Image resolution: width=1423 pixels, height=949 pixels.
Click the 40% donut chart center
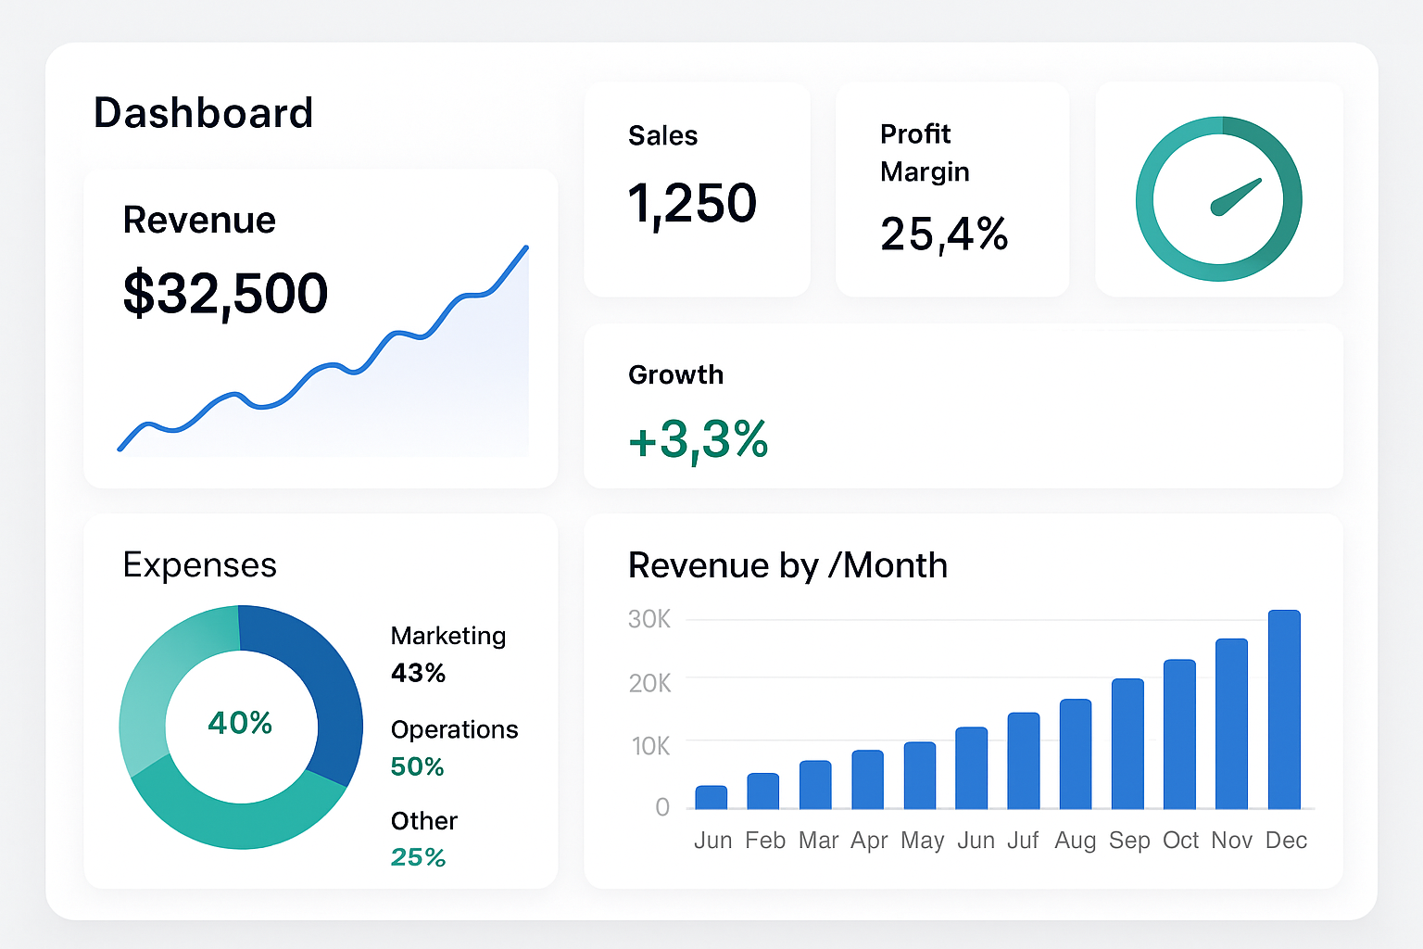click(241, 723)
